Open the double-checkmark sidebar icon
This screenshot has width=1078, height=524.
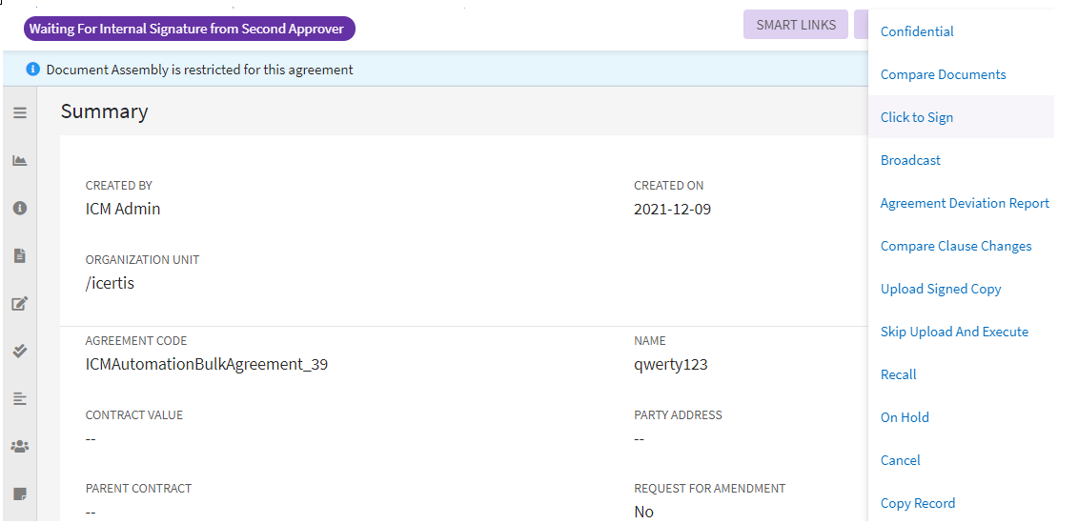(x=19, y=351)
